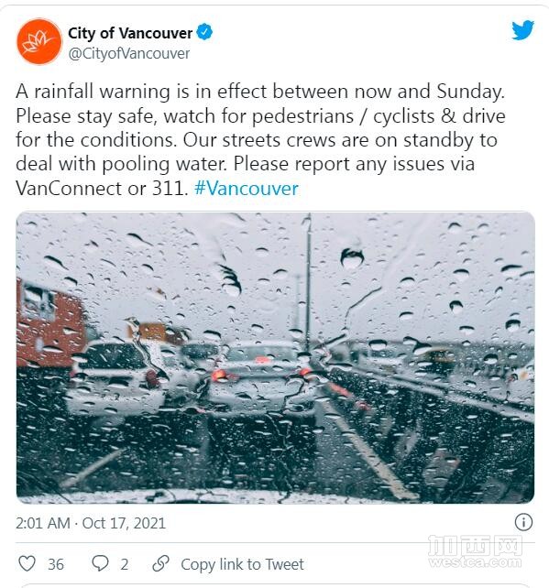Click the Twitter bird logo
Image resolution: width=549 pixels, height=588 pixels.
pyautogui.click(x=522, y=30)
